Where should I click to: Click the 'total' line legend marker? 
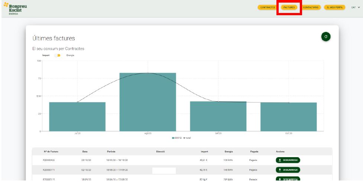[x=184, y=138]
